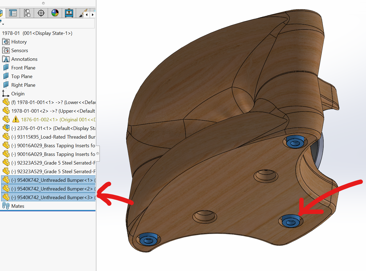This screenshot has width=366, height=271.
Task: Select warning component 1876-01-002<1>
Action: tap(40, 119)
